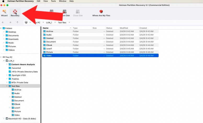203x123 pixels.
Task: Select Archive under Test files tree
Action: tap(16, 90)
